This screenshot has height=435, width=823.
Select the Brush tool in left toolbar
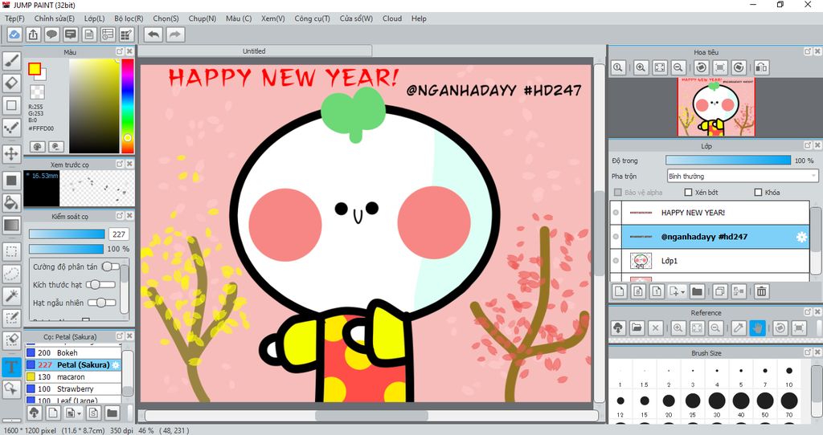click(11, 61)
